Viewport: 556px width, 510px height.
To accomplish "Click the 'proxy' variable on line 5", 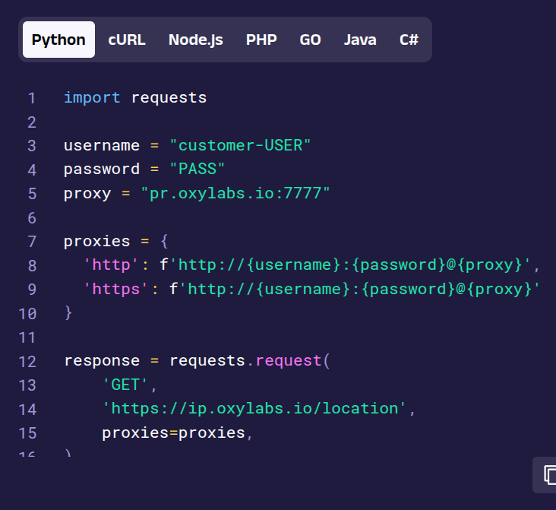I will tap(87, 194).
